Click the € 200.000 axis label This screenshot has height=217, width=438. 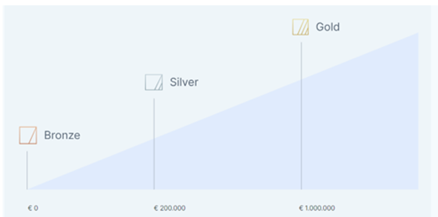point(169,208)
